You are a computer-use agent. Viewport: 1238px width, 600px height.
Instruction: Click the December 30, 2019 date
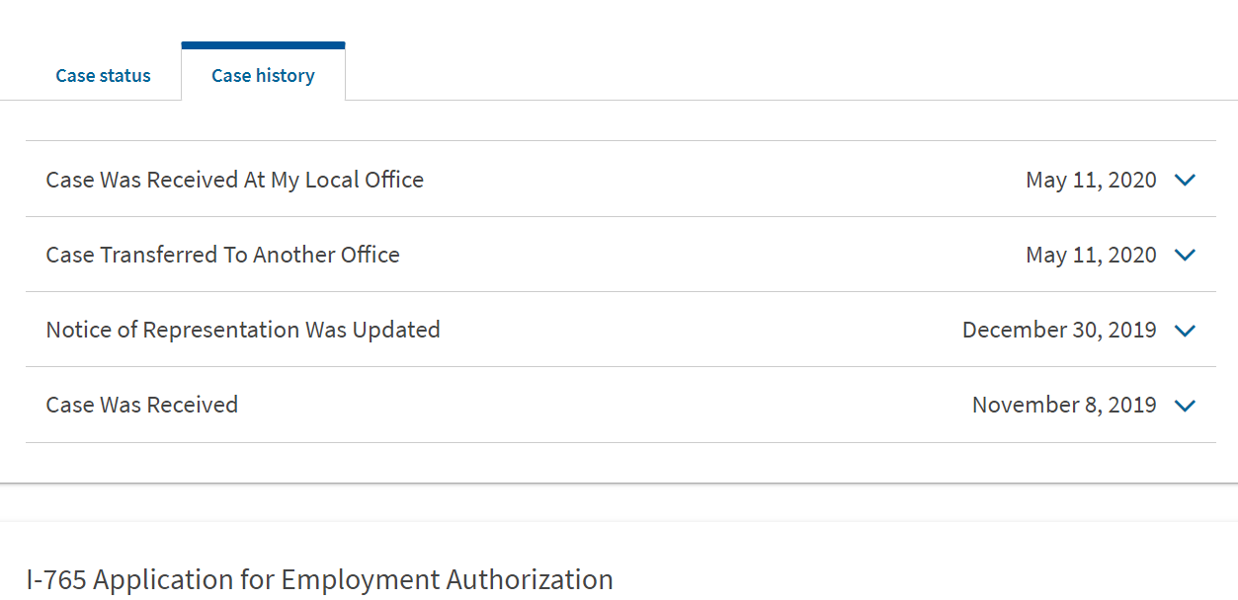pos(1059,331)
